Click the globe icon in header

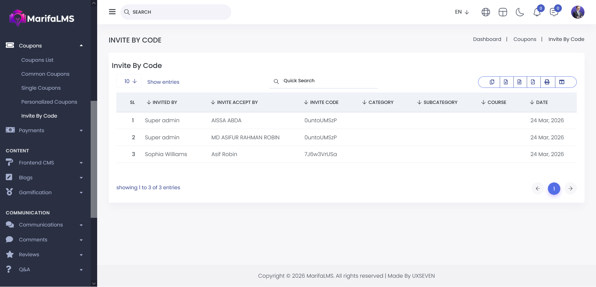[x=485, y=12]
